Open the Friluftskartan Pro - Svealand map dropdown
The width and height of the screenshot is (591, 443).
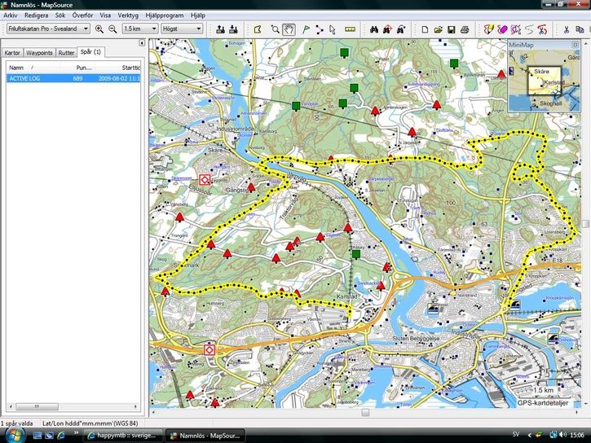tap(48, 29)
